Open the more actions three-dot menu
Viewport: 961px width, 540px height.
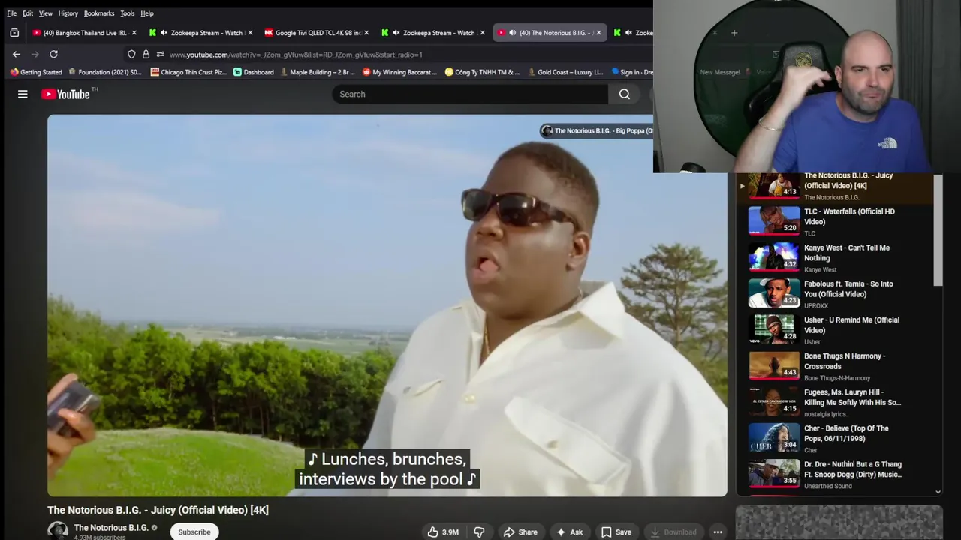(718, 532)
